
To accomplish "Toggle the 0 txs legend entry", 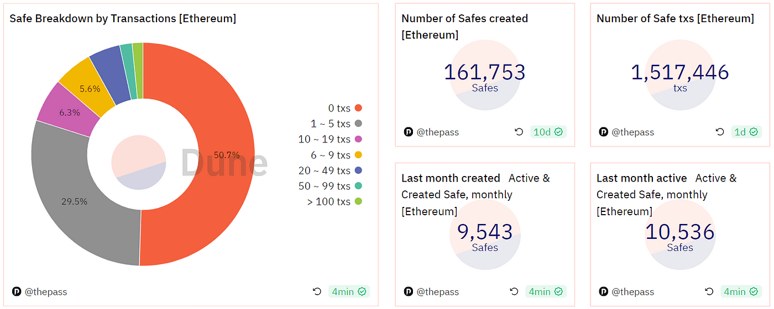I will coord(345,108).
